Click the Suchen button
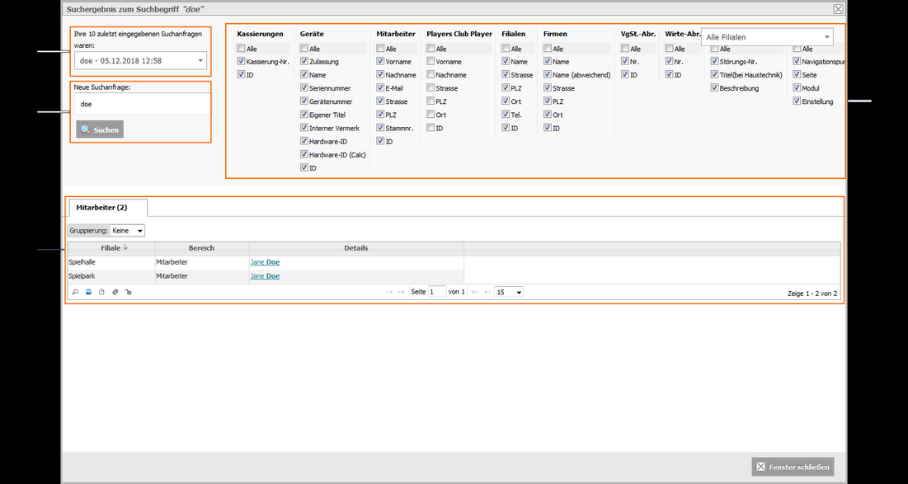 click(x=100, y=129)
